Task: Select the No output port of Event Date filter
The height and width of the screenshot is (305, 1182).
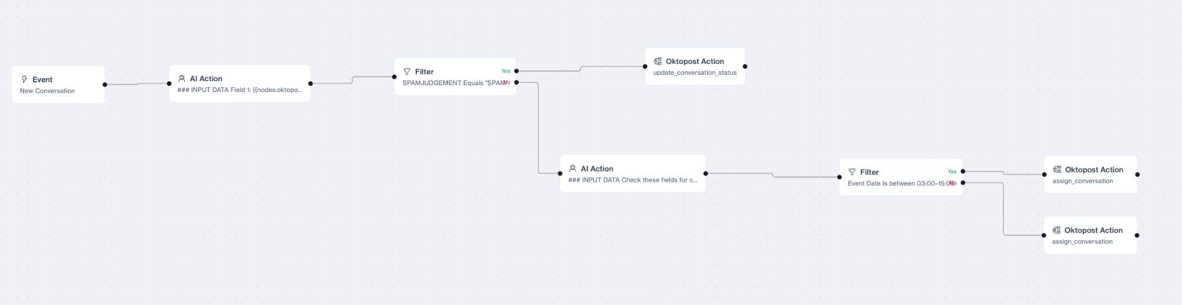Action: coord(963,183)
